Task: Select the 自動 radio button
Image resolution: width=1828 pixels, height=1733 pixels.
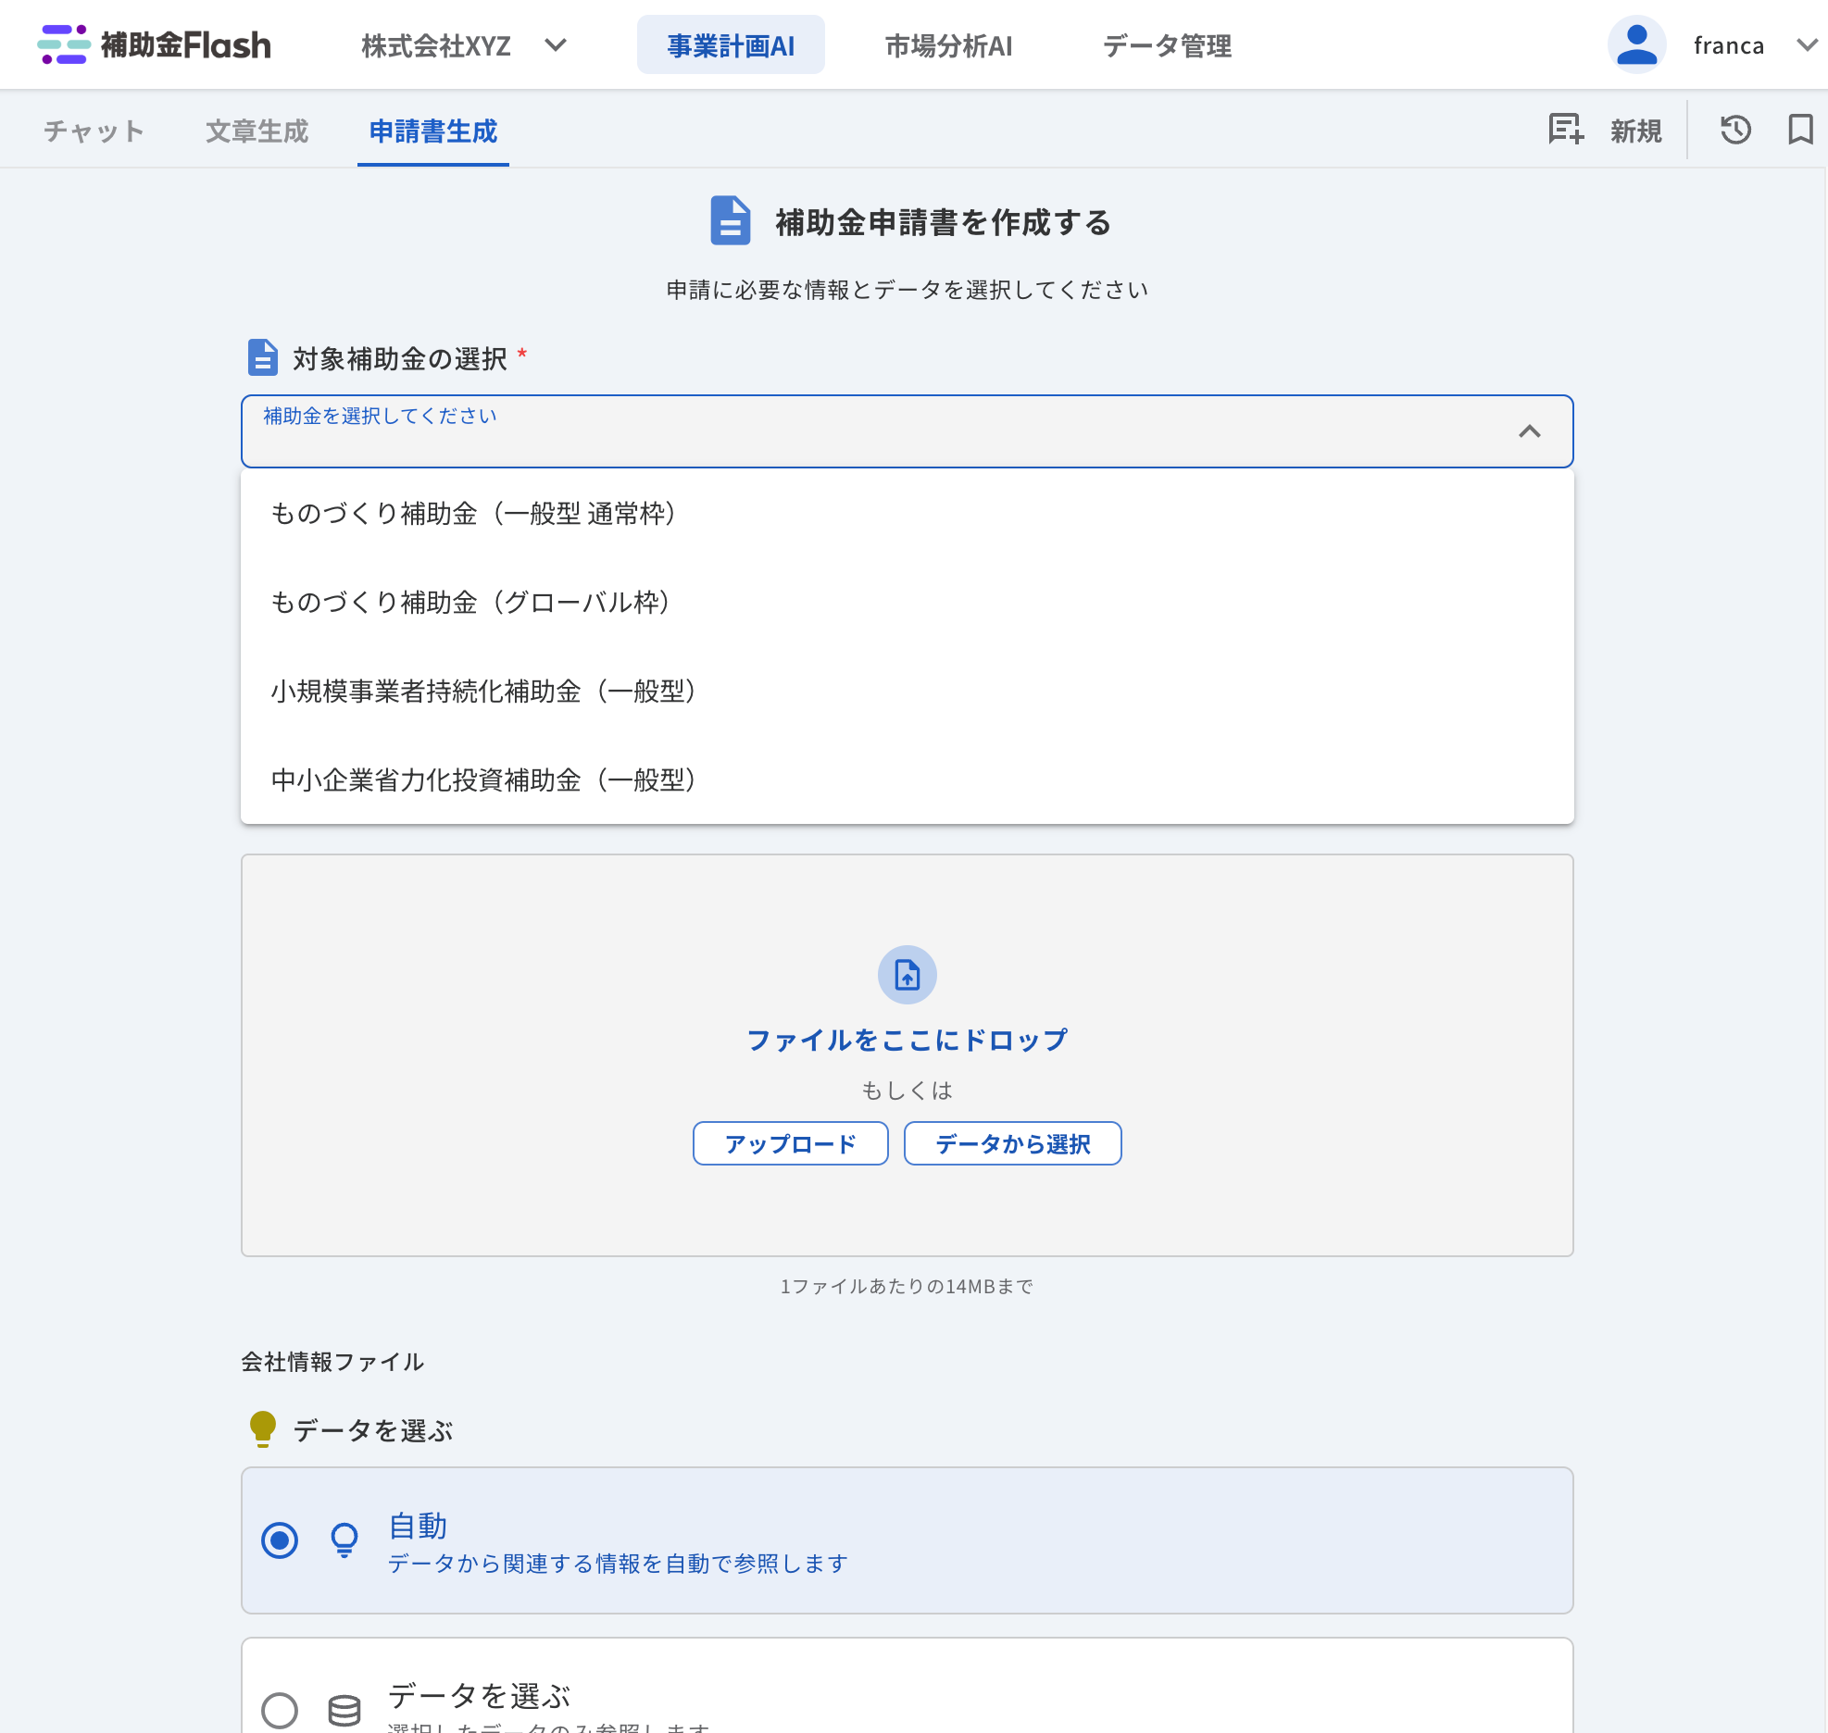Action: (280, 1540)
